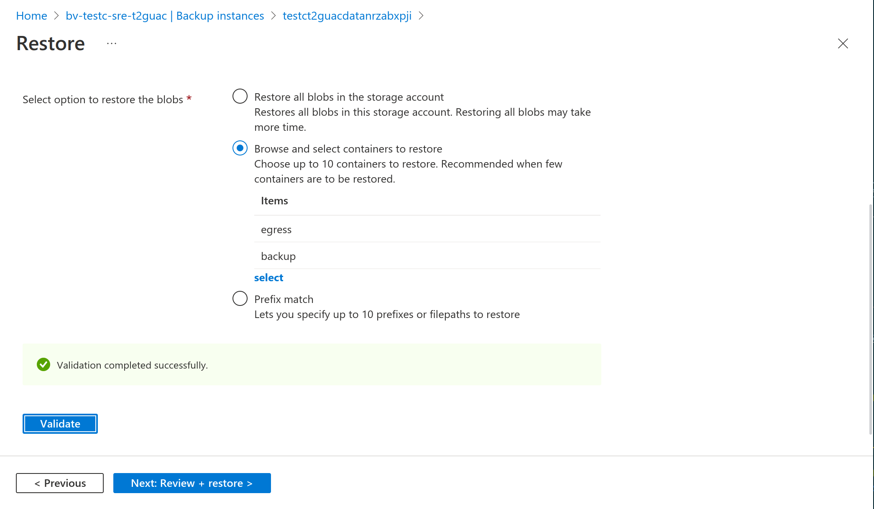Open the ellipsis more options menu
Image resolution: width=874 pixels, height=509 pixels.
click(112, 43)
